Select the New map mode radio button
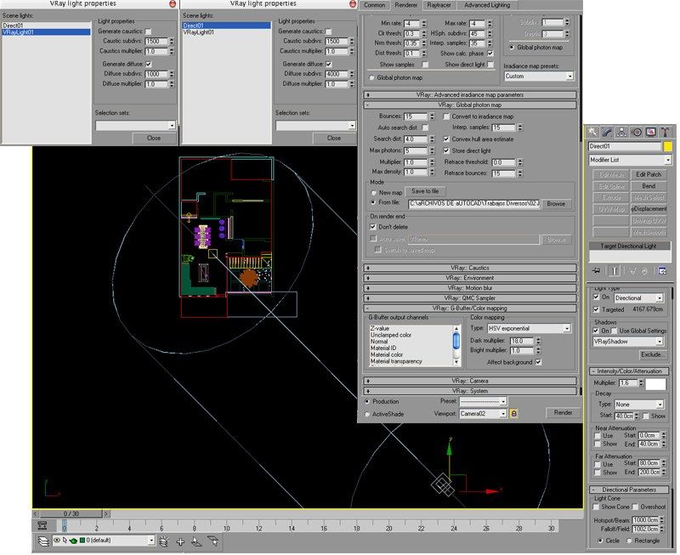 (x=373, y=193)
